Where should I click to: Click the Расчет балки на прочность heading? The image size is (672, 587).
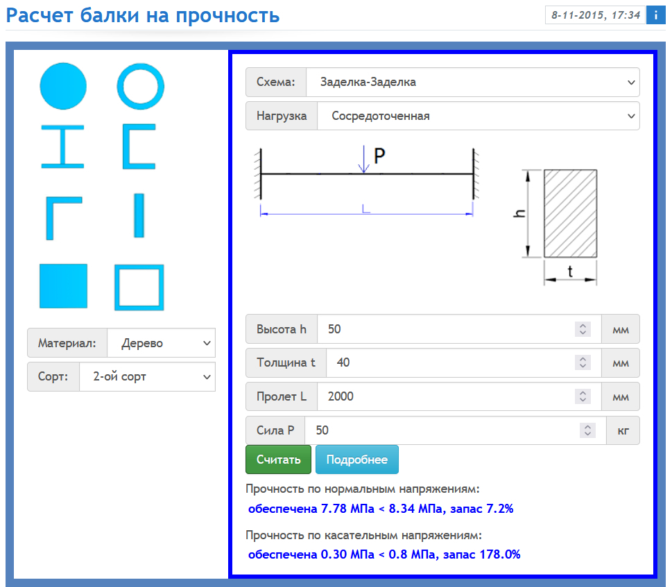(x=143, y=15)
